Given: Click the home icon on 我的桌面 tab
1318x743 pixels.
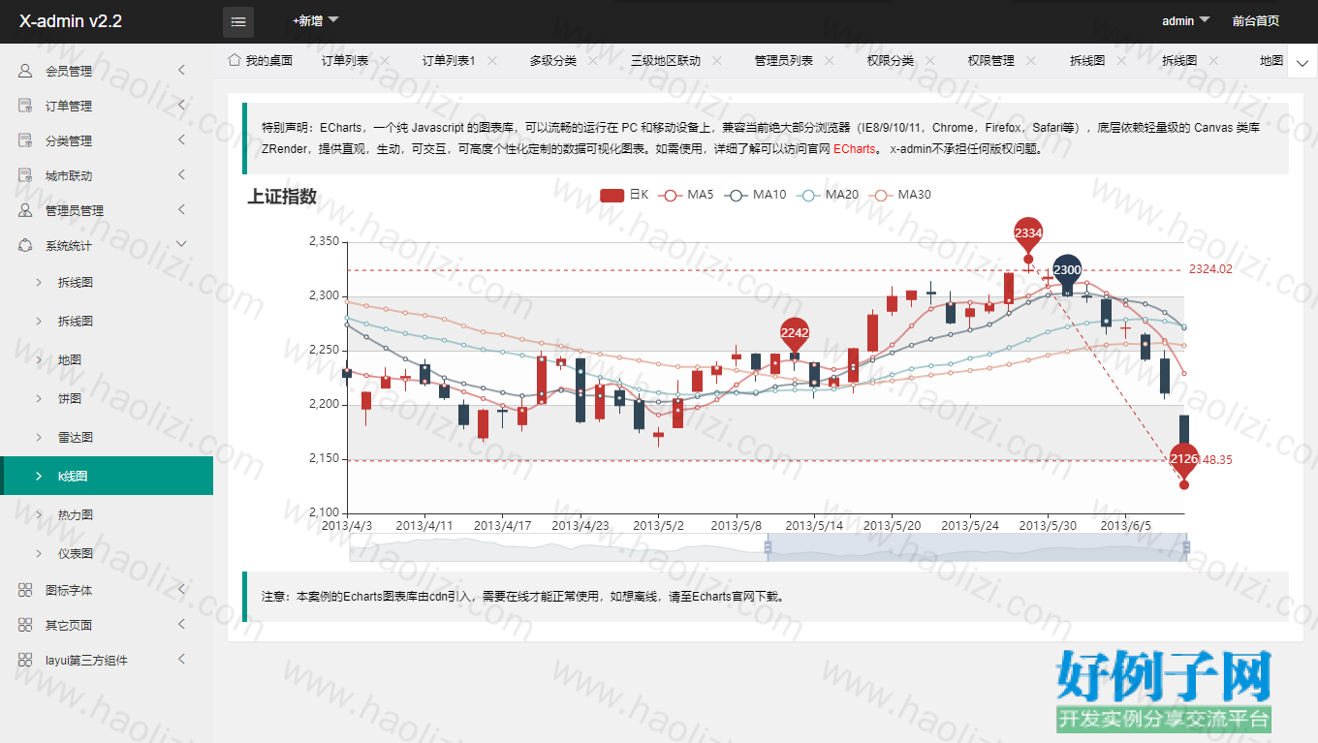Looking at the screenshot, I should (x=234, y=60).
